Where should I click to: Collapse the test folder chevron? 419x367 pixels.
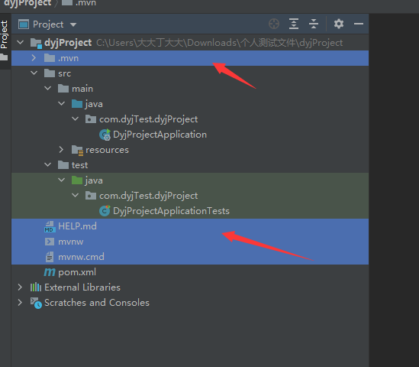[x=48, y=165]
